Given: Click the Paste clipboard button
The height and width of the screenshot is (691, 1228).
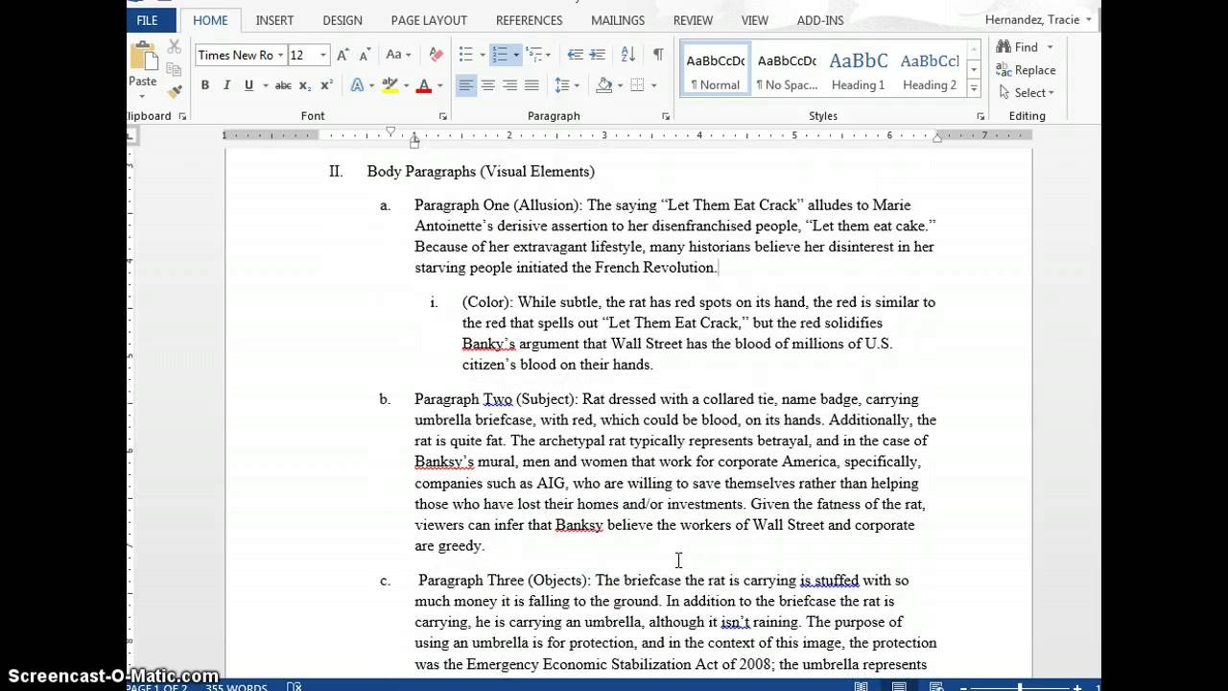Looking at the screenshot, I should [x=144, y=65].
